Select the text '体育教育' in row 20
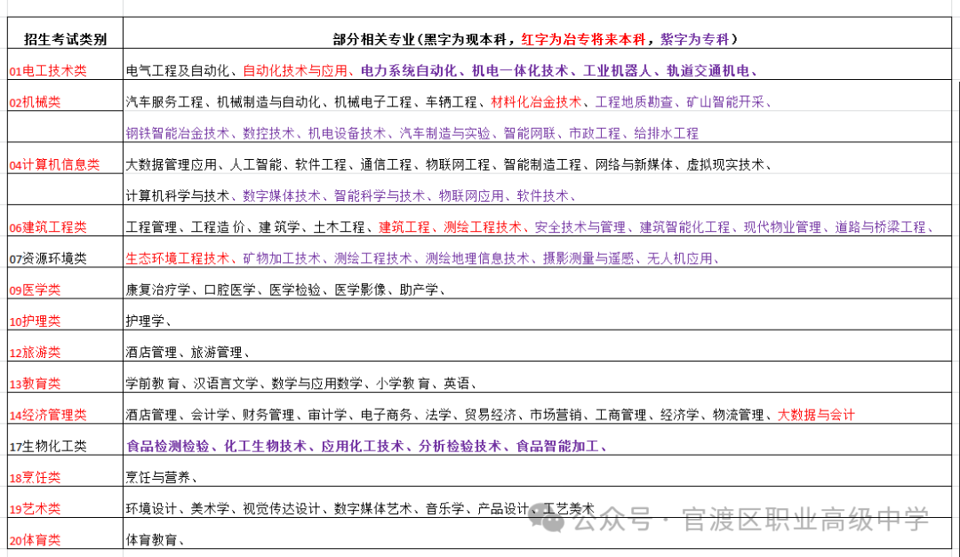This screenshot has width=960, height=557. click(151, 540)
